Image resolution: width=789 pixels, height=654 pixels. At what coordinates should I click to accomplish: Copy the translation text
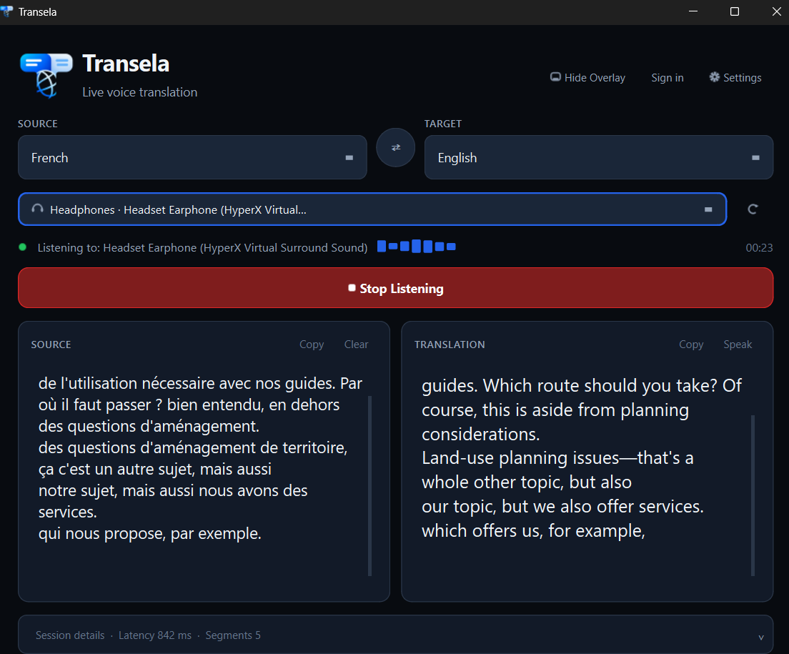(x=691, y=345)
